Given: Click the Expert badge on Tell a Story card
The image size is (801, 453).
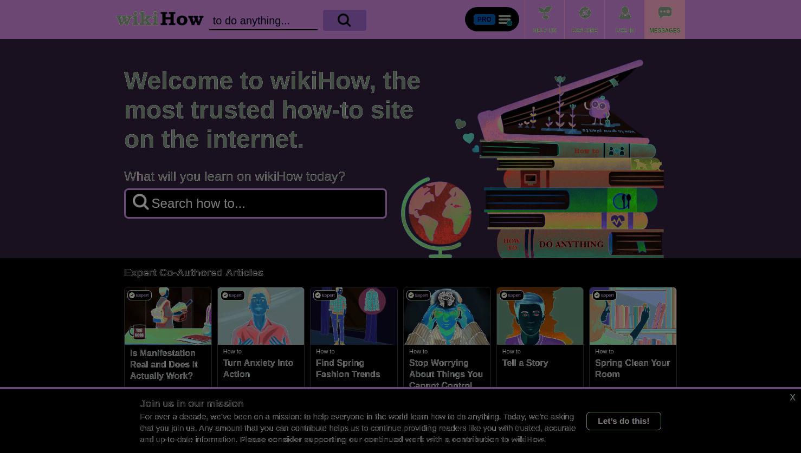Looking at the screenshot, I should 512,295.
